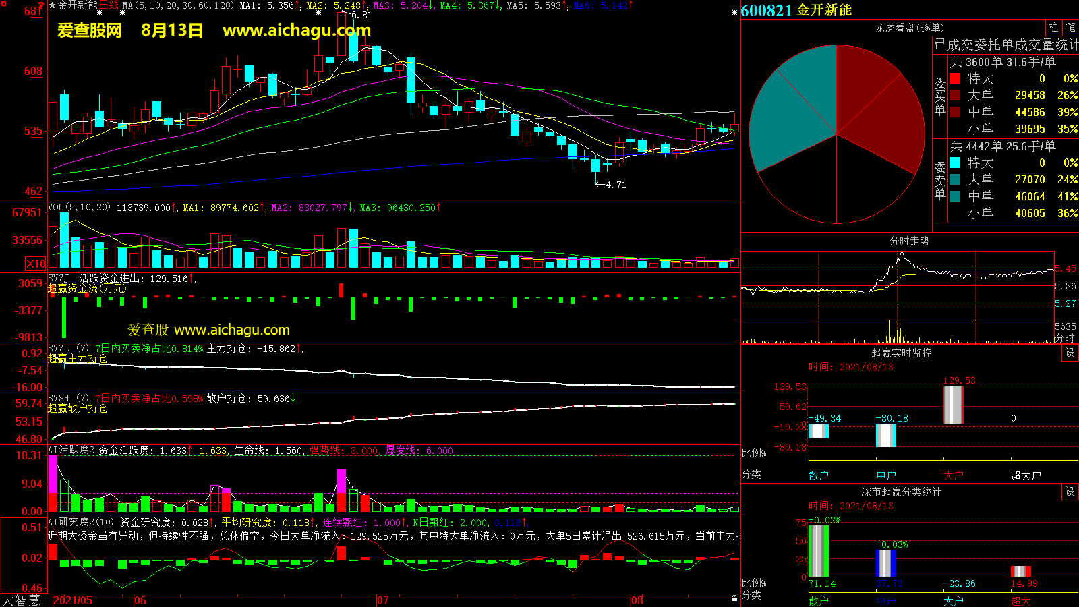The height and width of the screenshot is (607, 1079).
Task: Select the 散户 category in 超赢实时监控
Action: click(x=818, y=475)
